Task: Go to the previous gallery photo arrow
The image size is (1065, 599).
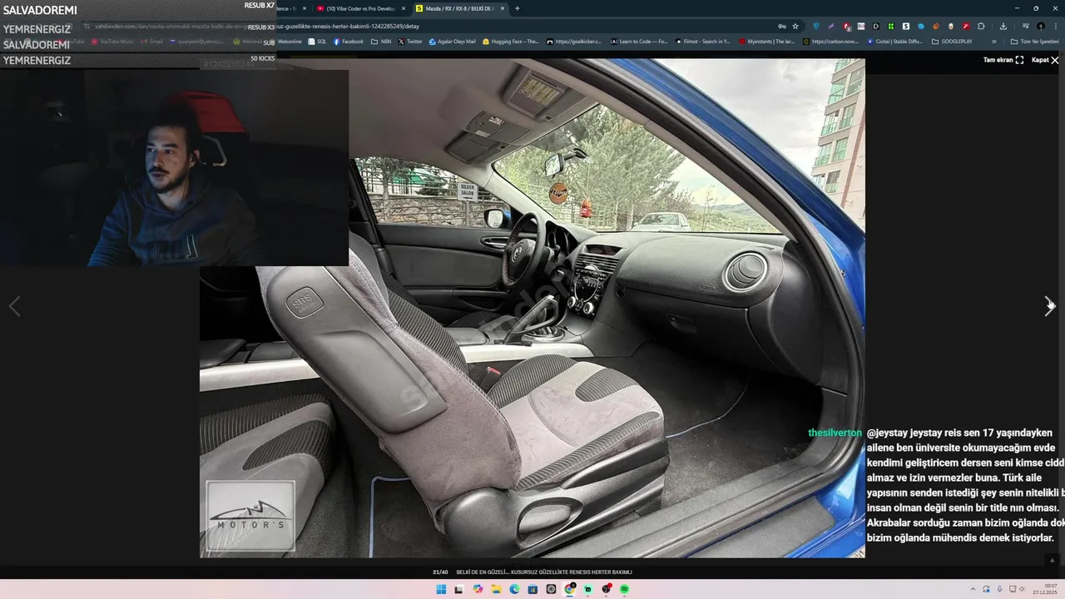Action: click(x=14, y=306)
